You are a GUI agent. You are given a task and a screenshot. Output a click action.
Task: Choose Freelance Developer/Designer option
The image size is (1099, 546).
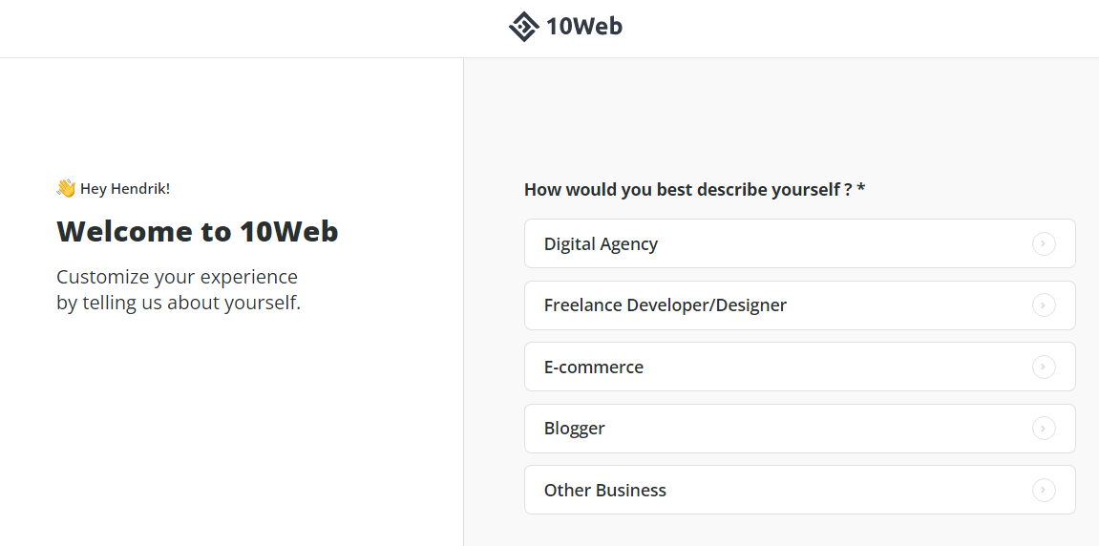coord(800,304)
